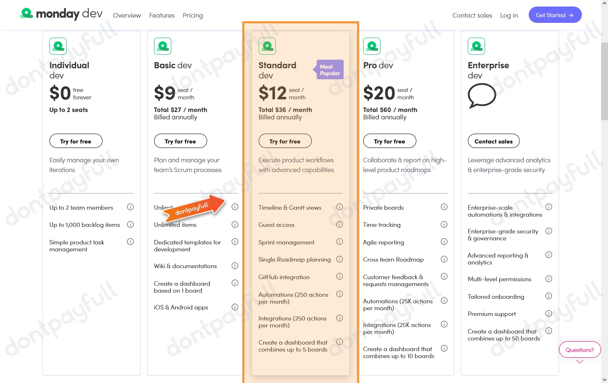
Task: Click the monday dev logo in top navigation
Action: click(x=60, y=13)
